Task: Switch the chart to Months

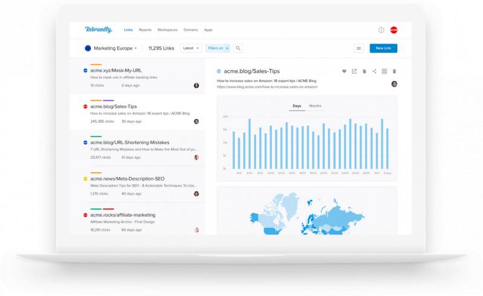Action: point(315,106)
